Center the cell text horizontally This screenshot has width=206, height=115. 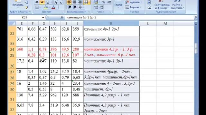point(74,2)
